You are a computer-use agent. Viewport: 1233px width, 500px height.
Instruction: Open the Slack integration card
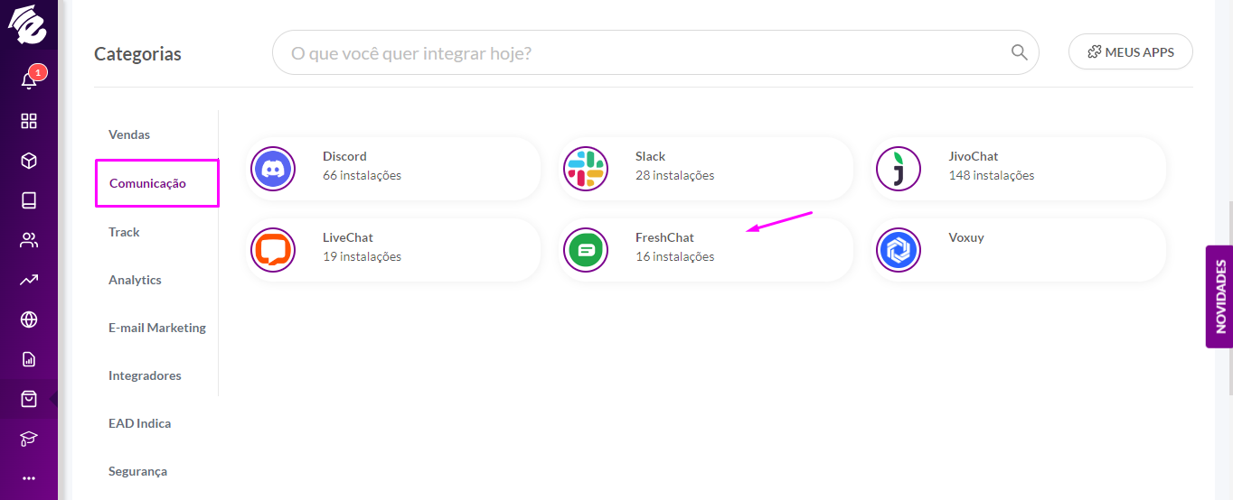pyautogui.click(x=706, y=169)
